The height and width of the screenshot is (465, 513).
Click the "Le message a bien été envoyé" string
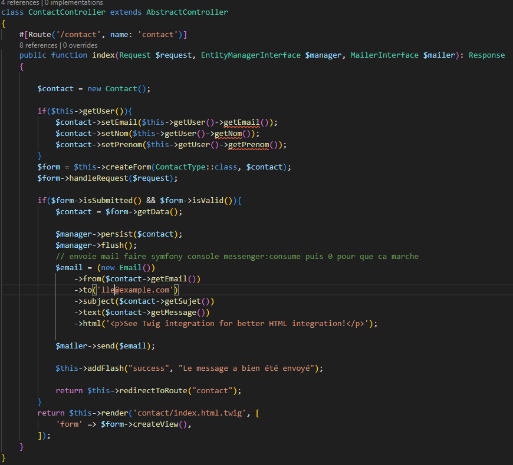(246, 368)
